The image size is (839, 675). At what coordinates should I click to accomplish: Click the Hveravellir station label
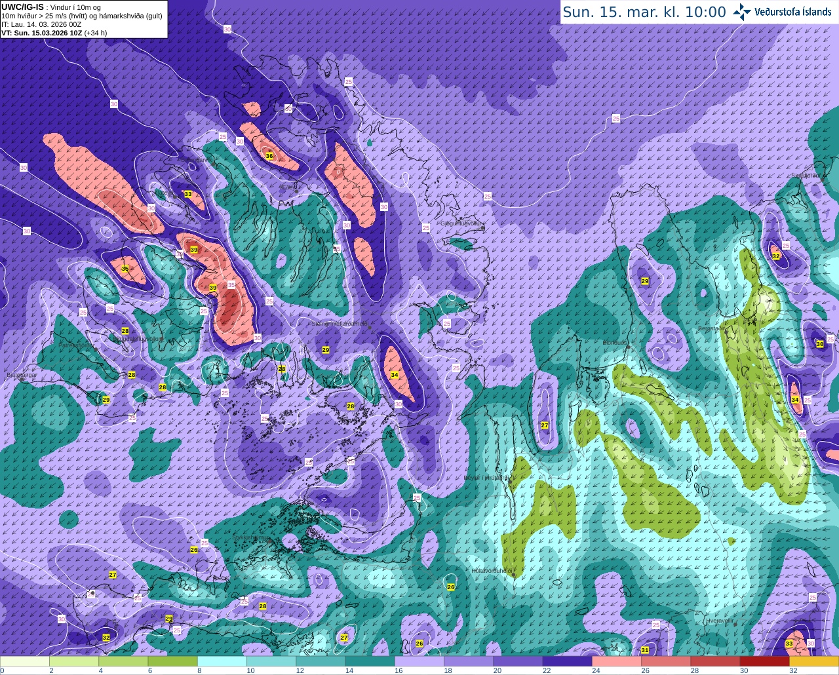pos(720,620)
